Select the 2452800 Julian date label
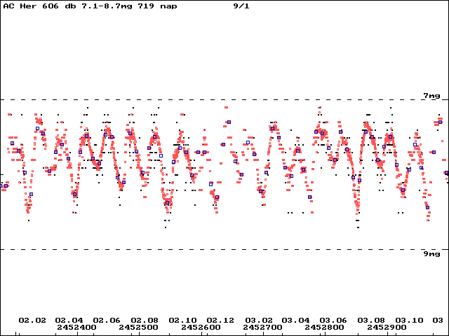 click(324, 327)
